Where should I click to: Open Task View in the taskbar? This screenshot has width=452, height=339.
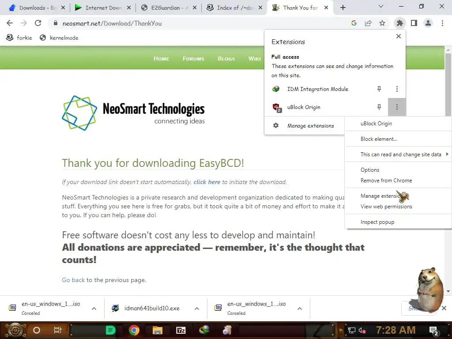(x=58, y=330)
